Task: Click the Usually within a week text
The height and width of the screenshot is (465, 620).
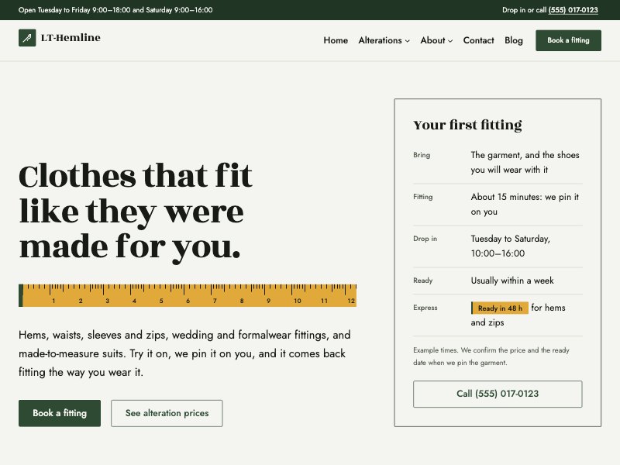Action: pyautogui.click(x=512, y=281)
